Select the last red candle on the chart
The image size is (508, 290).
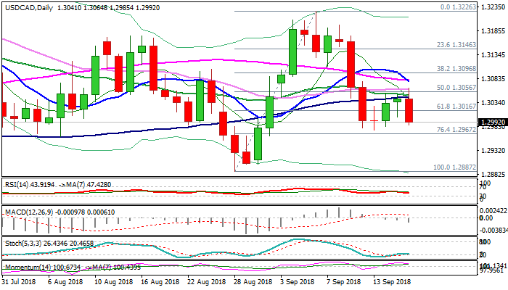point(409,110)
